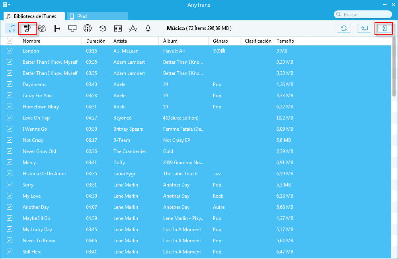Switch to the iPod tab

(98, 16)
